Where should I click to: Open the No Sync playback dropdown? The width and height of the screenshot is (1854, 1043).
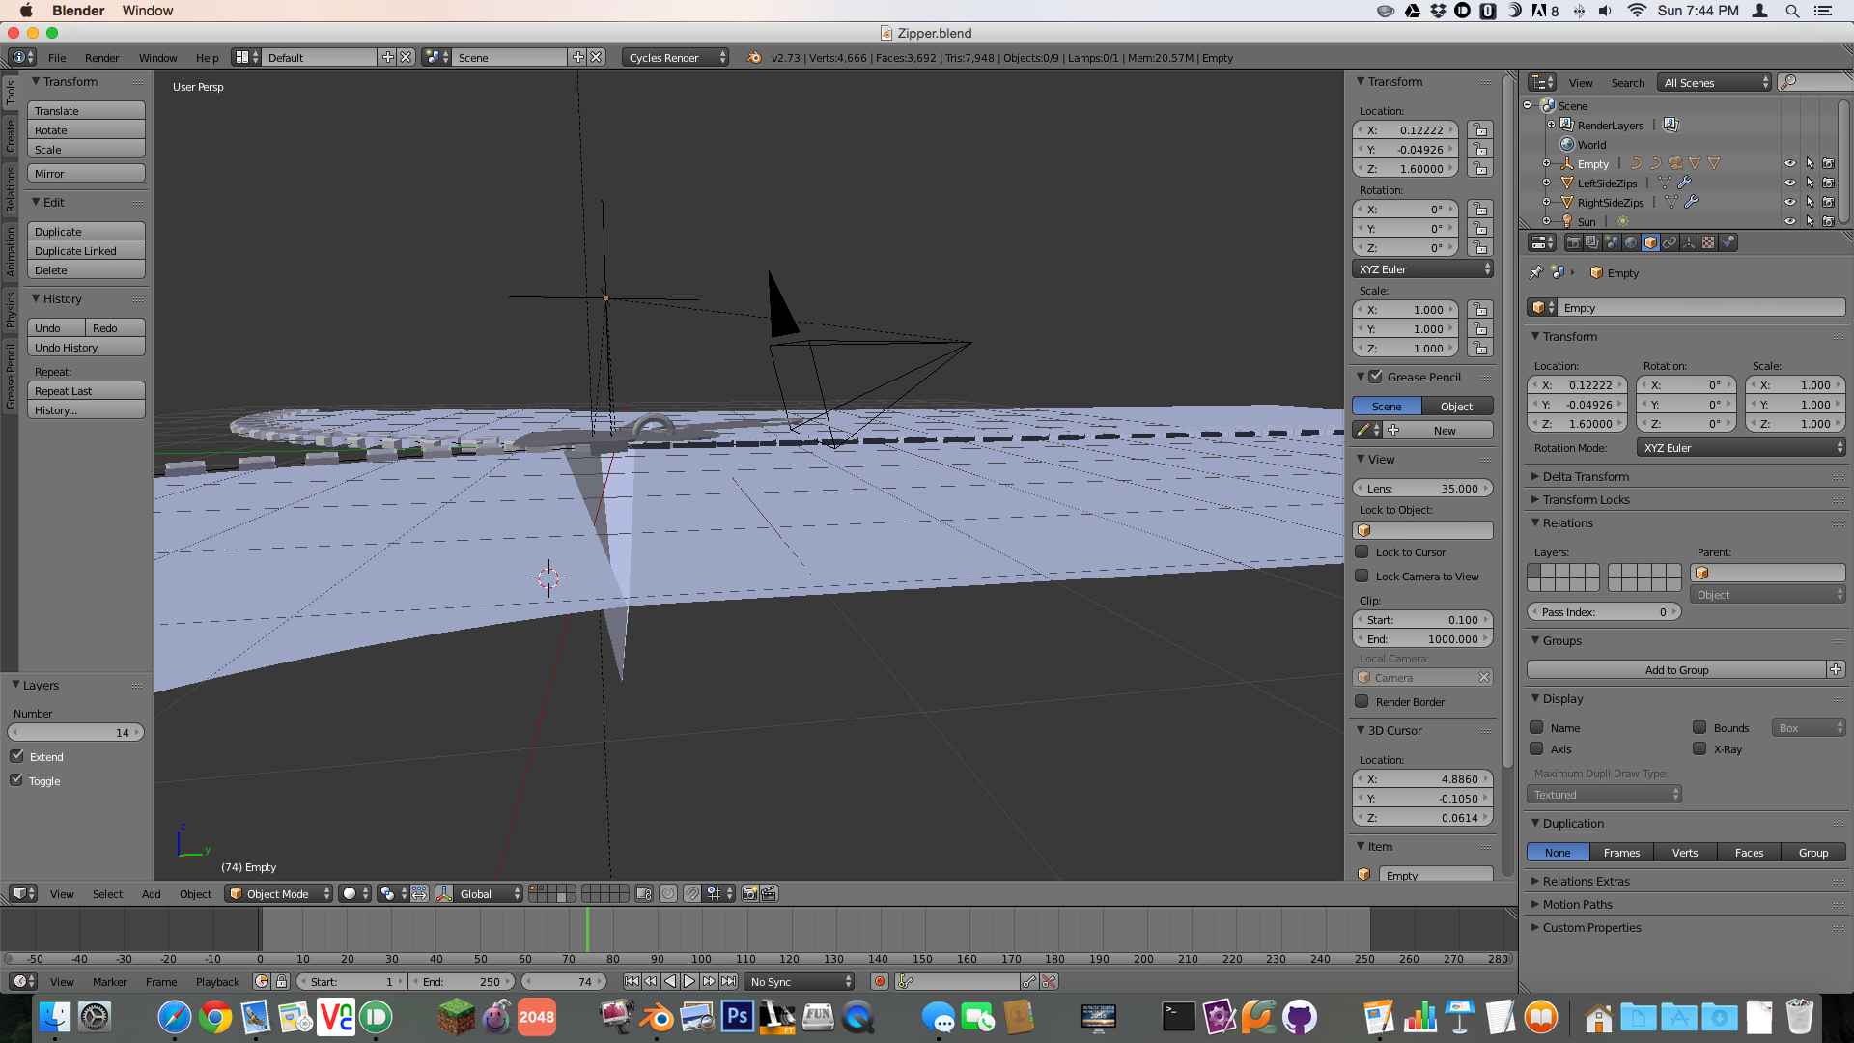801,982
